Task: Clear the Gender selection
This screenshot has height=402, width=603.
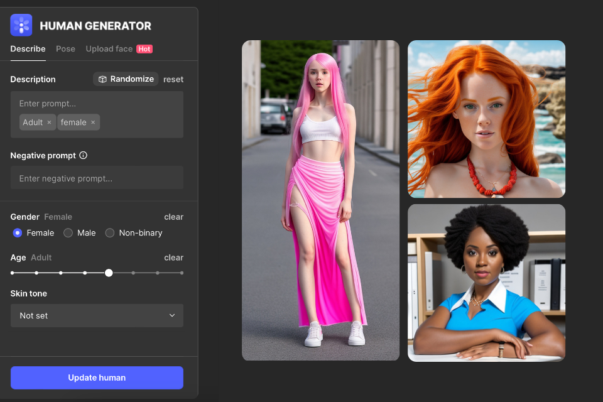Action: click(173, 217)
